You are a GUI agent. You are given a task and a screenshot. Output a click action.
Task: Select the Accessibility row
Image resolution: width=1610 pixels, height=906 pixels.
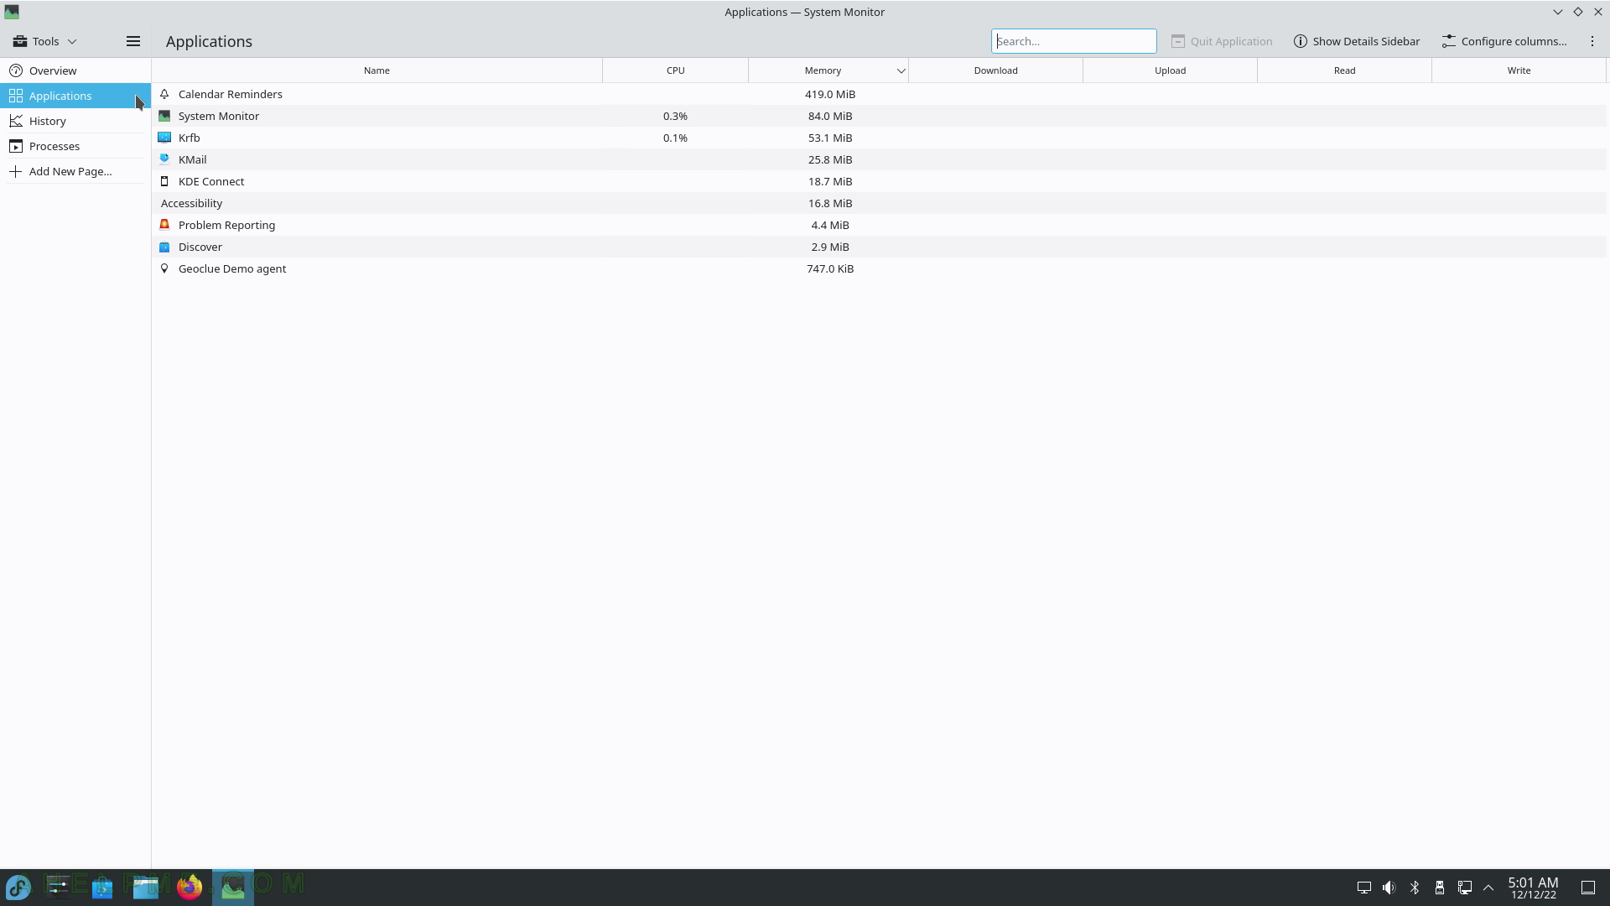(879, 203)
